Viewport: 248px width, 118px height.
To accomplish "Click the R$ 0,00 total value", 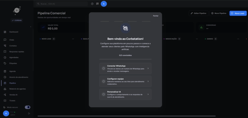I will [53, 29].
